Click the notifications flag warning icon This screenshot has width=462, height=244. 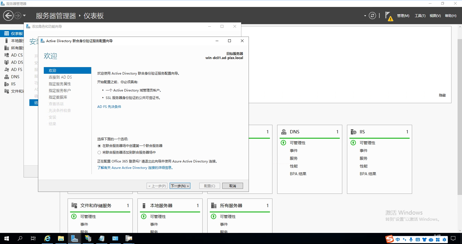[x=389, y=16]
